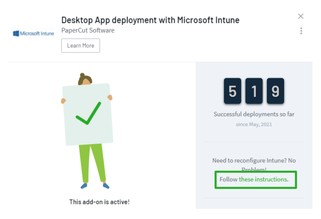Click the counter digit 9
Image resolution: width=321 pixels, height=219 pixels.
[276, 91]
